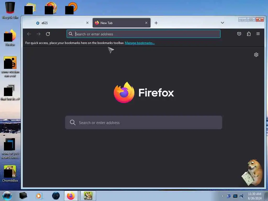
Task: Close the e621 tab
Action: click(x=87, y=23)
